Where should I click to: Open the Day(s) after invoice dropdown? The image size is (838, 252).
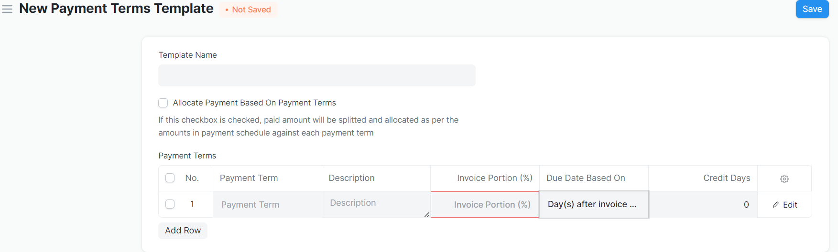pyautogui.click(x=594, y=204)
